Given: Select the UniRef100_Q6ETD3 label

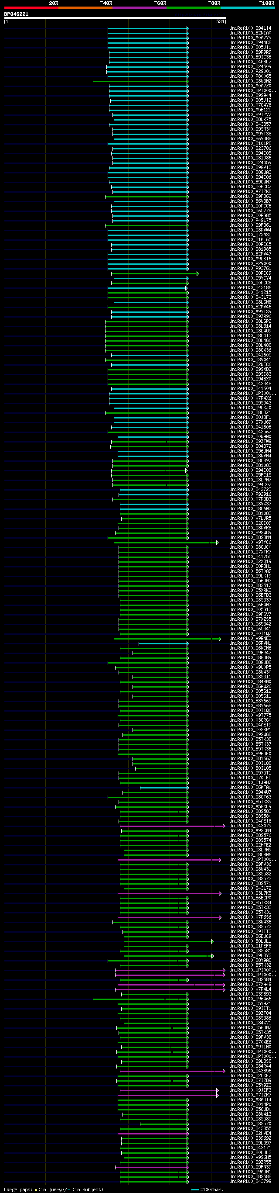Looking at the screenshot, I should tap(250, 595).
